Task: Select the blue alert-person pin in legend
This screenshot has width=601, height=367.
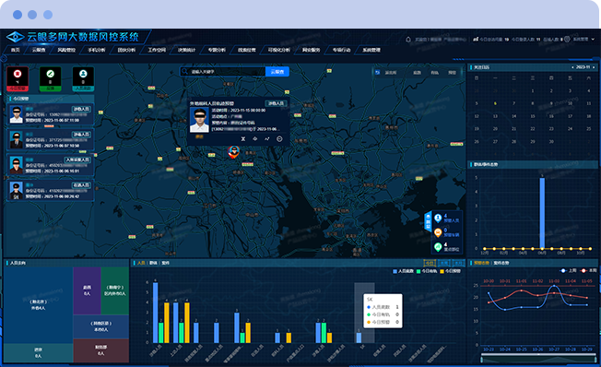Action: pos(438,219)
